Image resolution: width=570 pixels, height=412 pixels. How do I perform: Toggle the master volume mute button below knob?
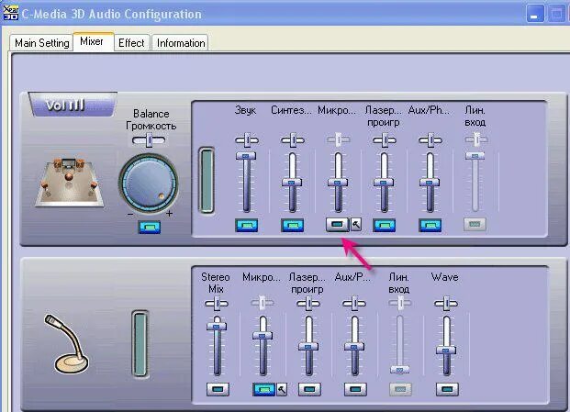[x=149, y=227]
